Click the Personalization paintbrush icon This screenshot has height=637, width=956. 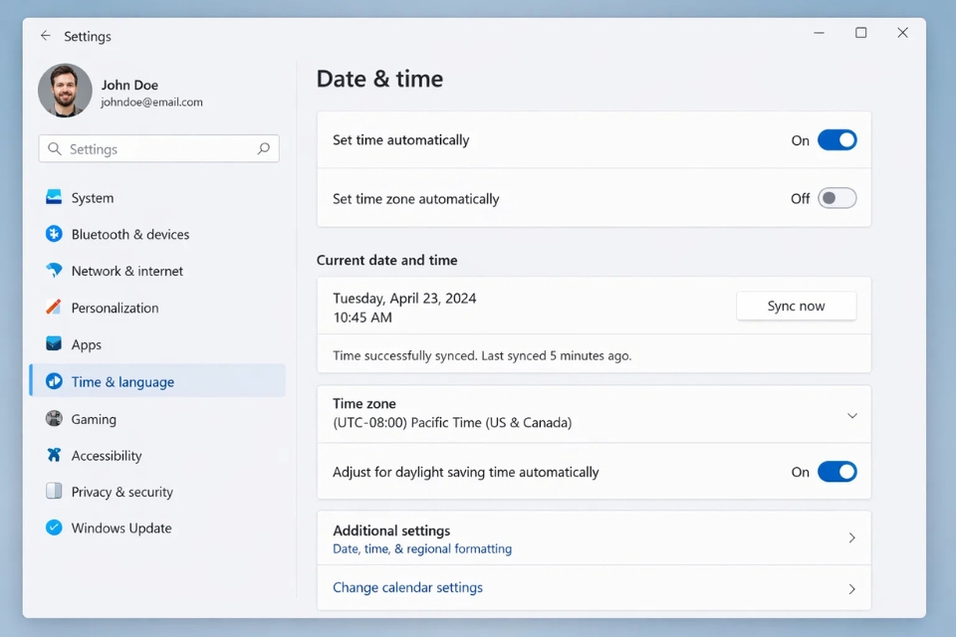[x=54, y=308]
